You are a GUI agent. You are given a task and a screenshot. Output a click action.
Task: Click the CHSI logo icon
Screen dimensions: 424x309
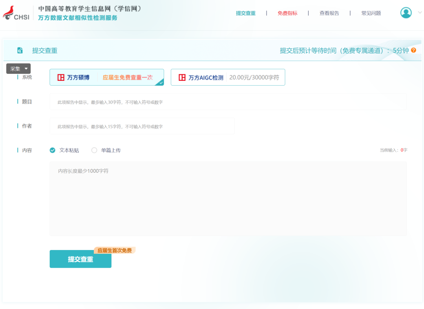(x=16, y=14)
